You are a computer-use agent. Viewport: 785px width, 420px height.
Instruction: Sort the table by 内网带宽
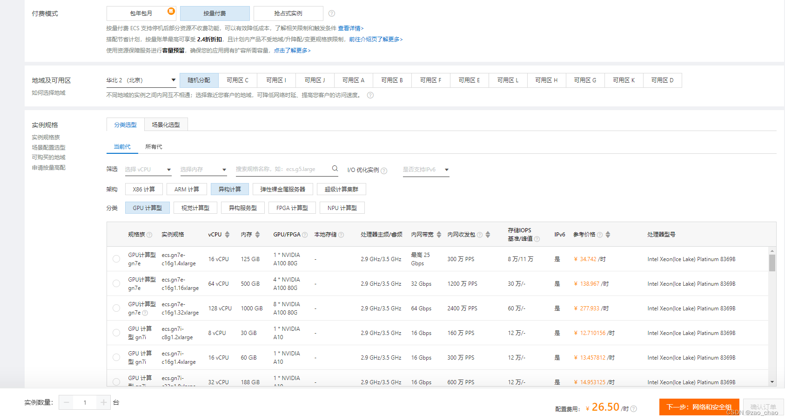439,235
